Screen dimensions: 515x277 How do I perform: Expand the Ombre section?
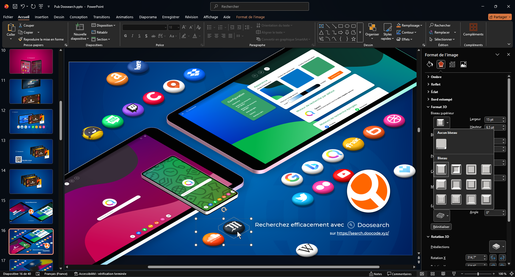[436, 77]
